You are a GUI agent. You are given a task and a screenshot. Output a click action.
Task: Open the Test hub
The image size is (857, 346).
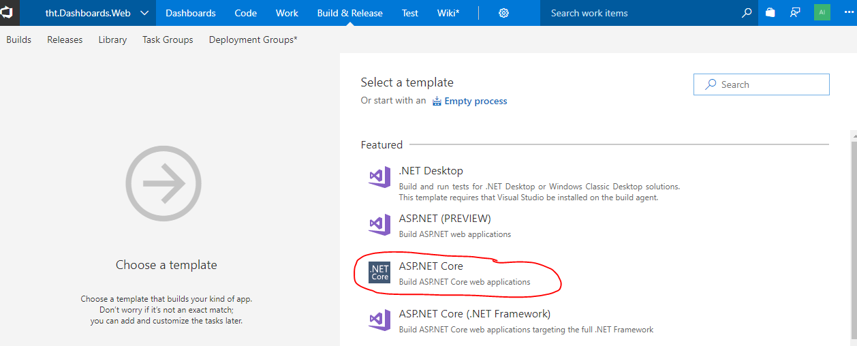pyautogui.click(x=410, y=13)
